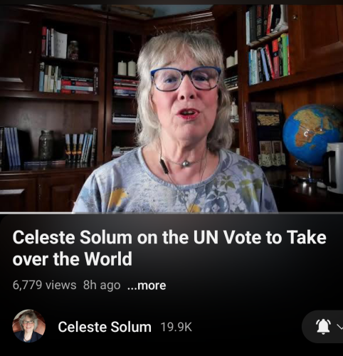Click the '19.9K' subscriber count
This screenshot has width=343, height=356.
coord(176,327)
